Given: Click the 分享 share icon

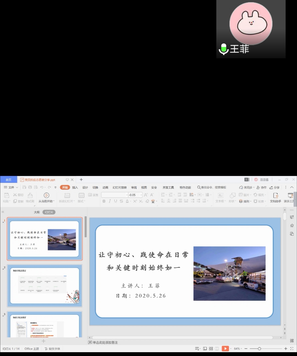Looking at the screenshot, I should coord(274,187).
